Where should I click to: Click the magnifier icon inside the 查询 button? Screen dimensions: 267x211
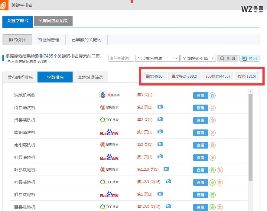(222, 58)
